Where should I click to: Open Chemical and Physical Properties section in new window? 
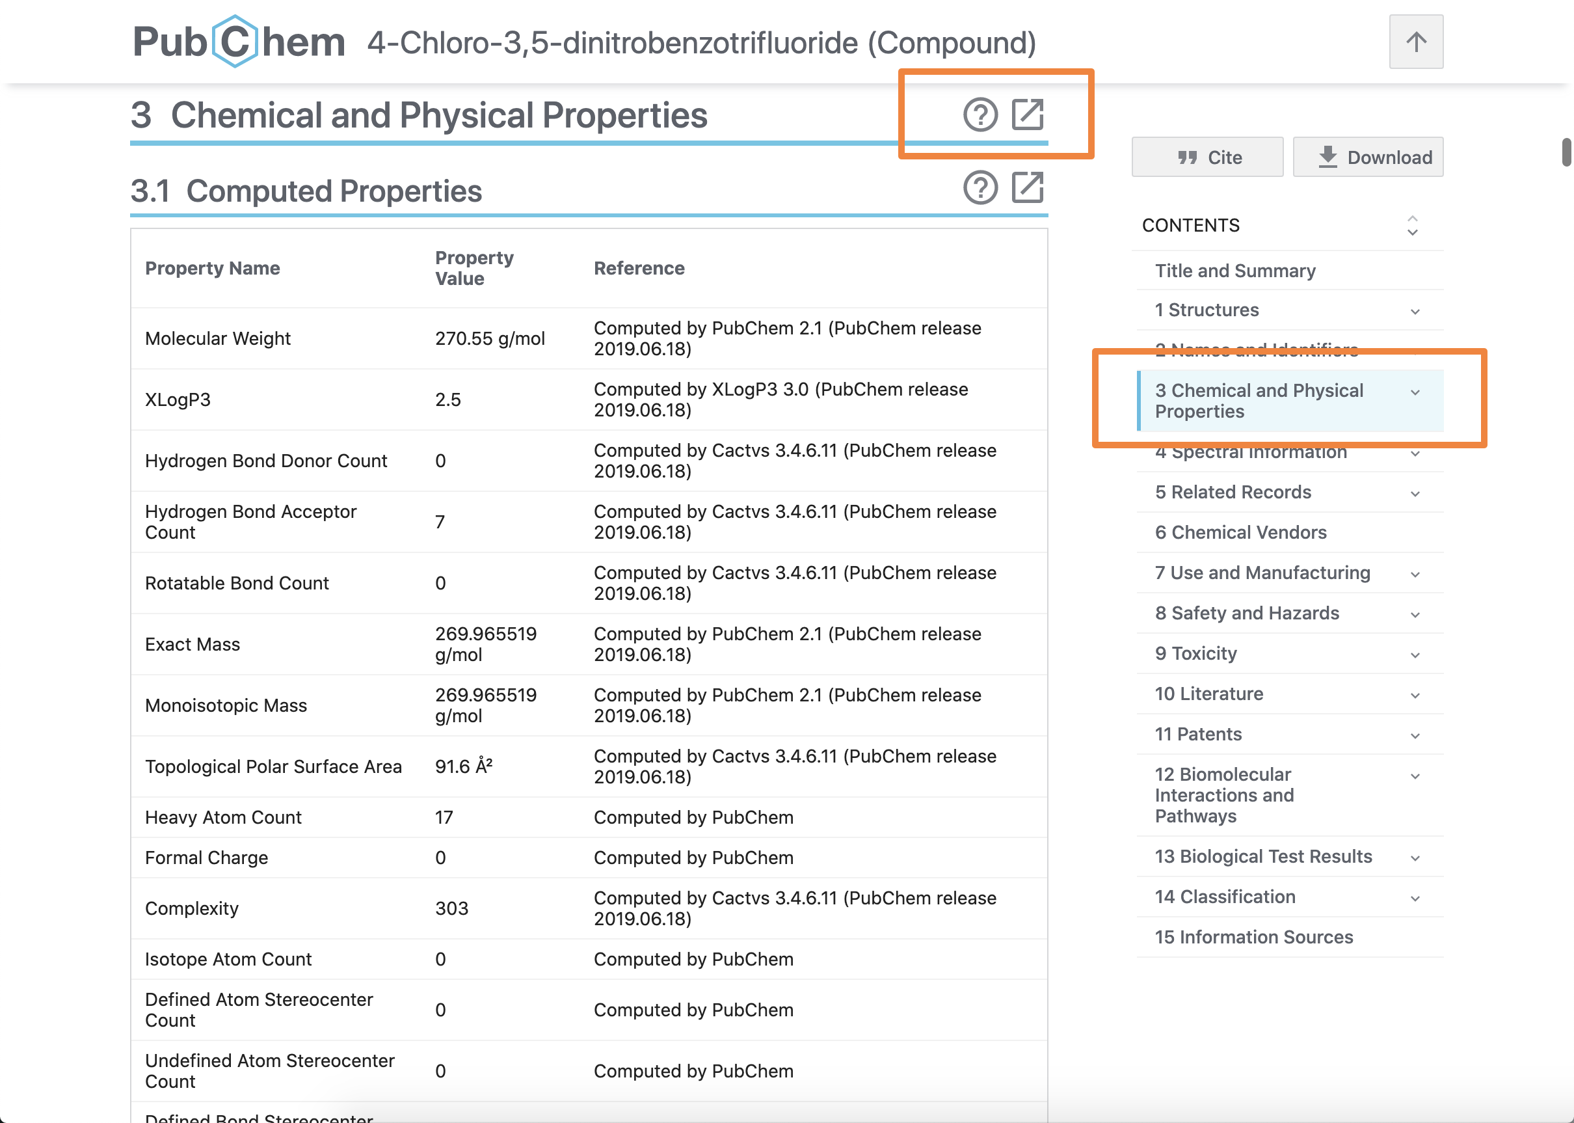click(1027, 115)
